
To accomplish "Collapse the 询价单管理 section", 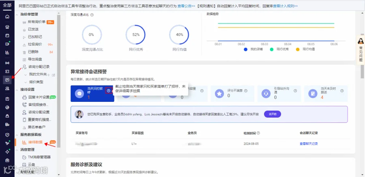I will point(17,15).
